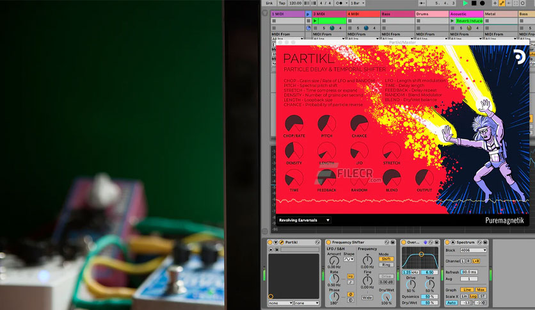The width and height of the screenshot is (535, 310).
Task: Open the 1 Bar quantization dropdown
Action: 357,3
